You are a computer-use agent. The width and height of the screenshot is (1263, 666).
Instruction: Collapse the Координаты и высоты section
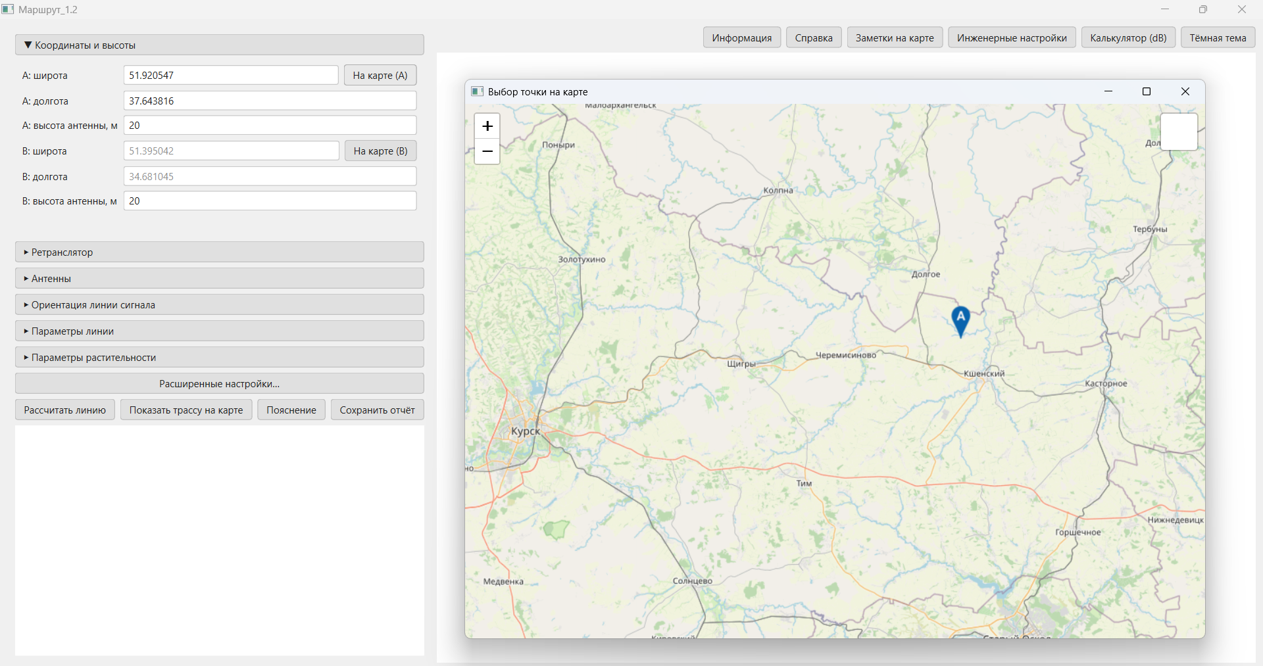point(219,45)
